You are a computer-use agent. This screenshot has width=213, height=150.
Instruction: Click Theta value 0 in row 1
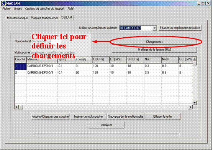tap(84, 67)
